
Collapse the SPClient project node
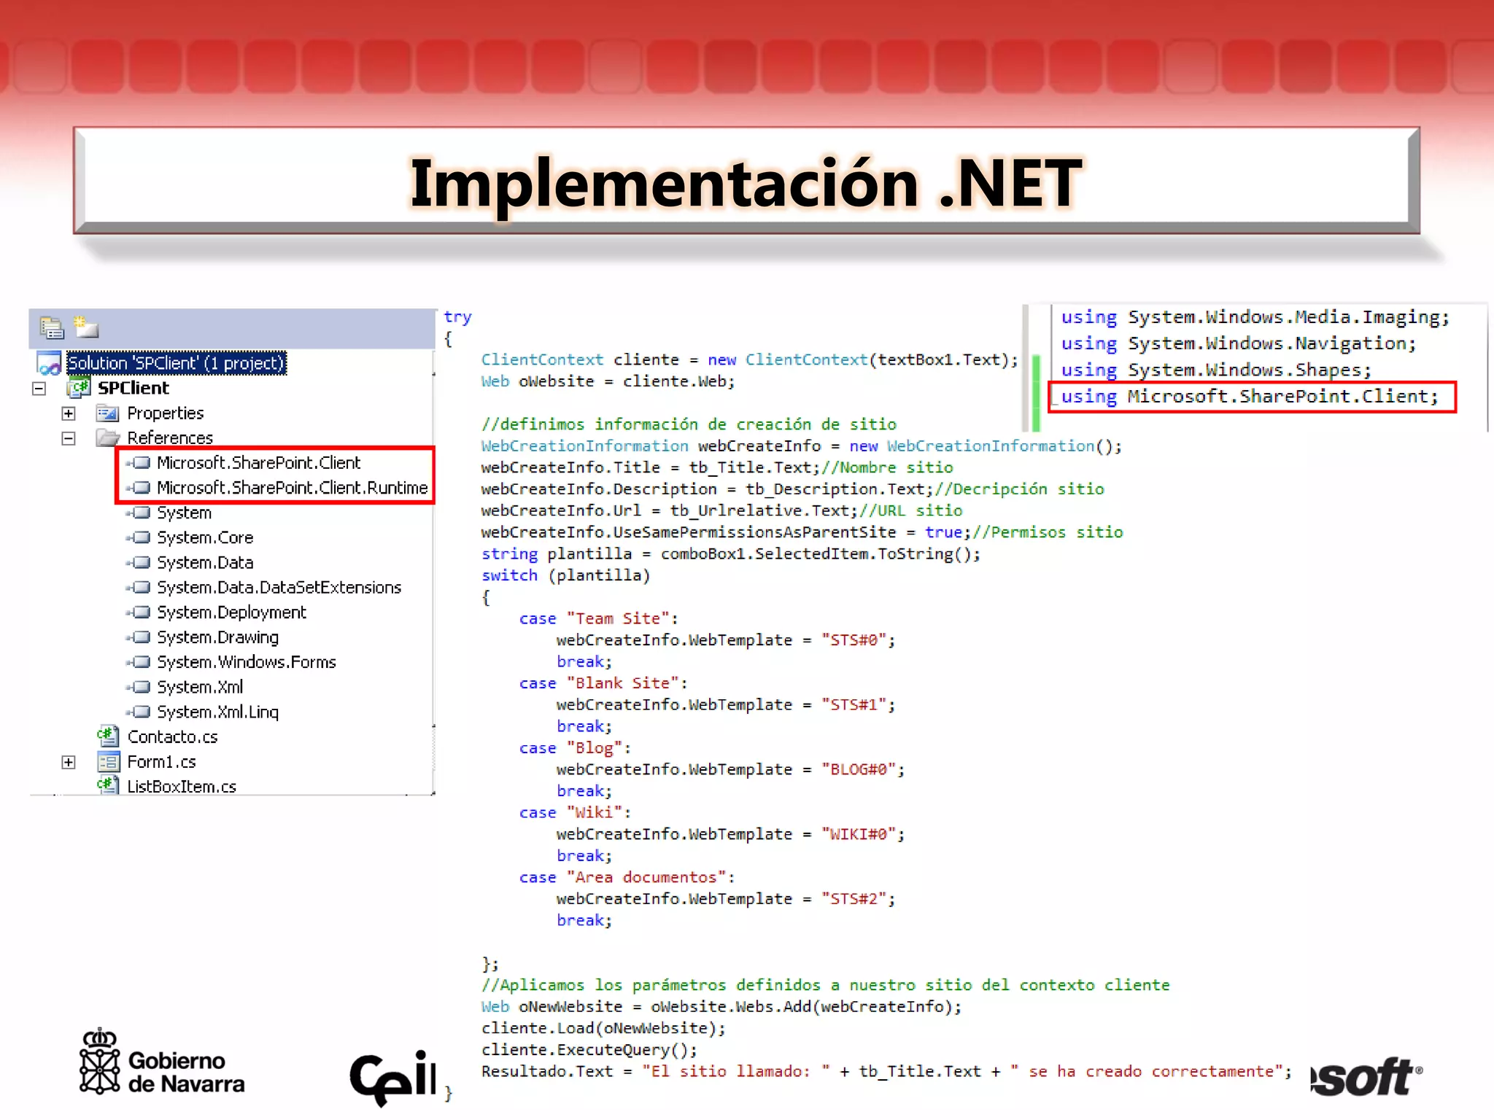39,389
